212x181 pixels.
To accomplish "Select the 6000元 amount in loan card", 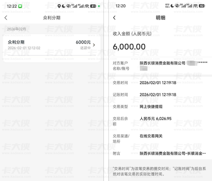I will point(83,42).
